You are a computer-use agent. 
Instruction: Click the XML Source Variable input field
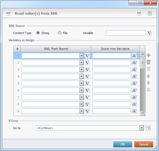(x=125, y=33)
